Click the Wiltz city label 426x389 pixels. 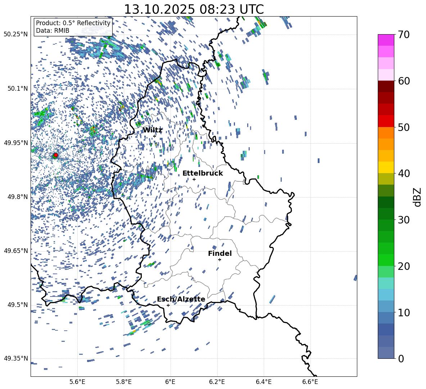point(153,130)
